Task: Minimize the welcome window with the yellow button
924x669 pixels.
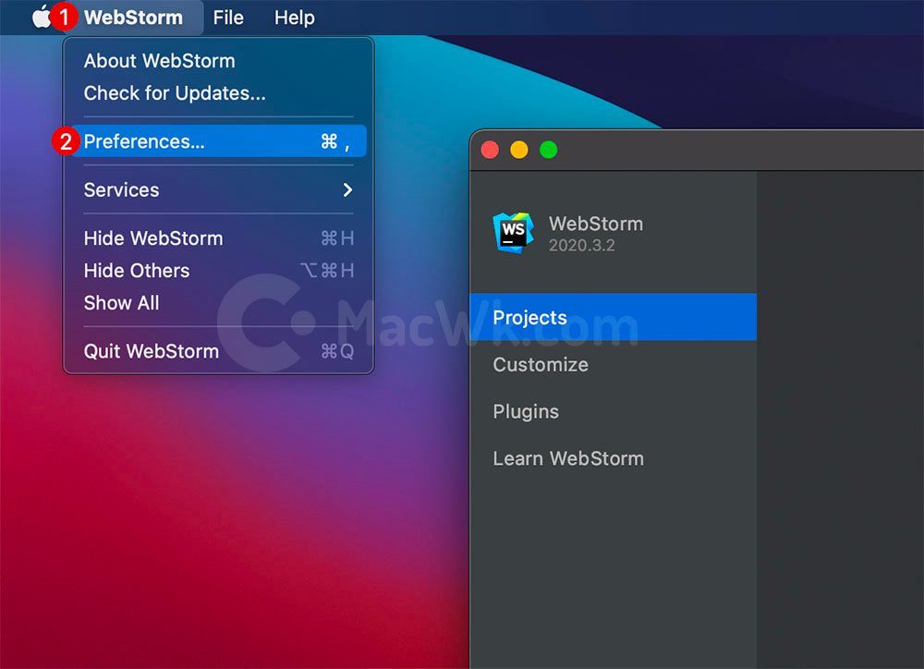Action: click(519, 150)
